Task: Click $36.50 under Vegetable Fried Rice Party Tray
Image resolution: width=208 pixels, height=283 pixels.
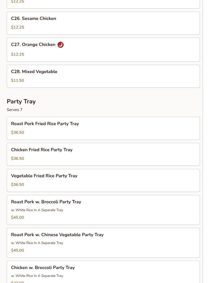Action: click(x=18, y=185)
